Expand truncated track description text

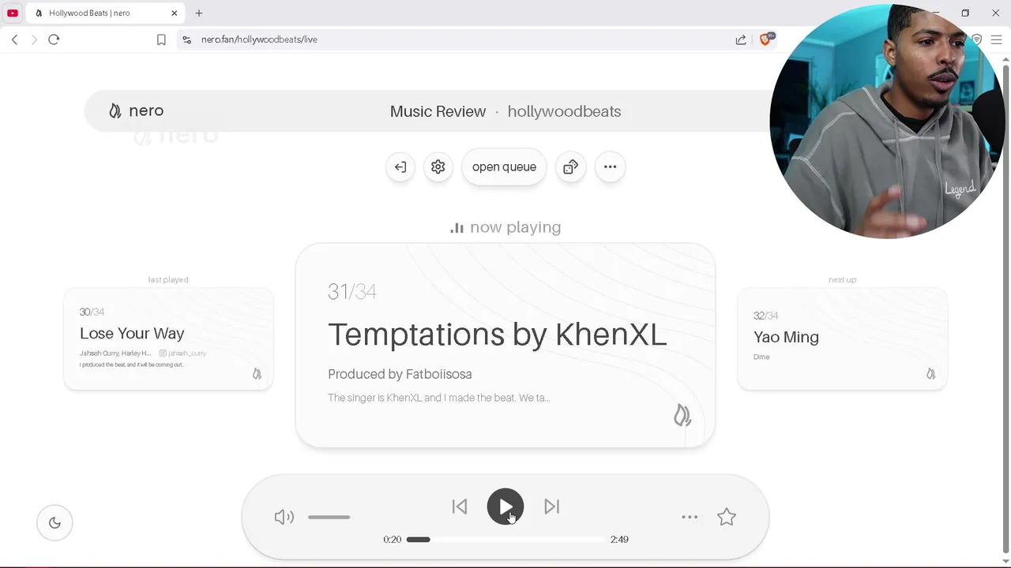pyautogui.click(x=438, y=398)
